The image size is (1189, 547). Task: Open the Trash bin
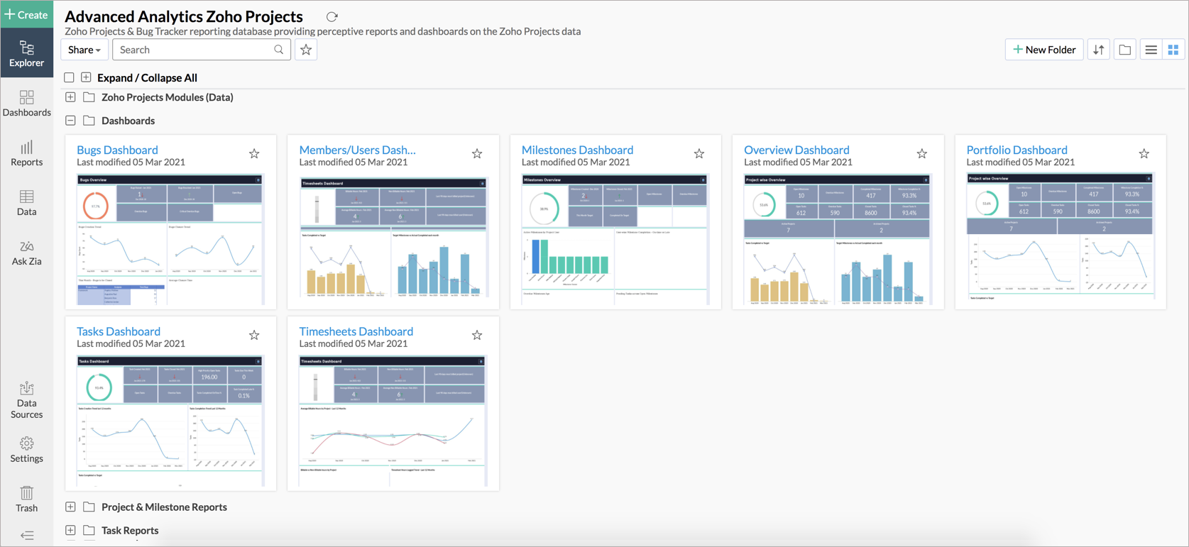point(26,499)
